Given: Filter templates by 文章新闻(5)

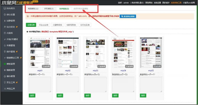Looking at the screenshot, I should 57,25.
